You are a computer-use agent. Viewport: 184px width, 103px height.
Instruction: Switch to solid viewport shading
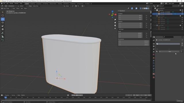[145, 8]
